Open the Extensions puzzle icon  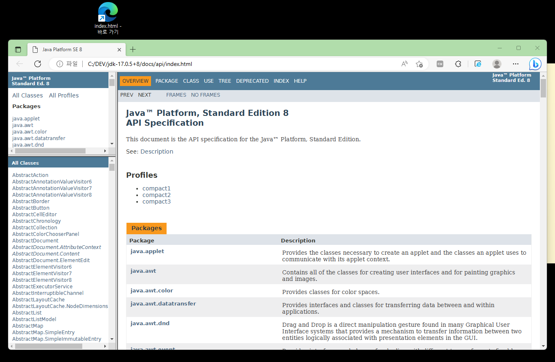(x=458, y=64)
